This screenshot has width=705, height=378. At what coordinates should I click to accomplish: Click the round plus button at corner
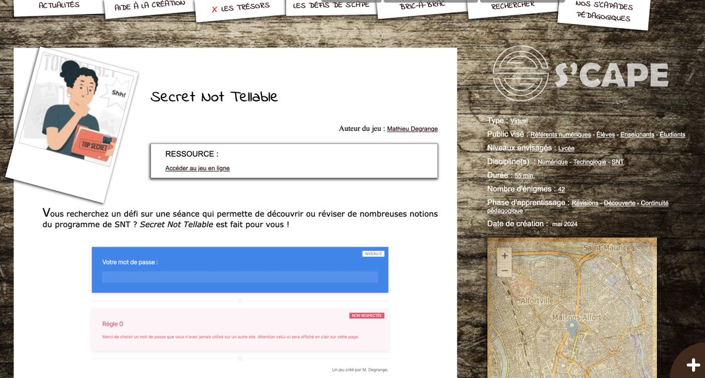tap(693, 365)
